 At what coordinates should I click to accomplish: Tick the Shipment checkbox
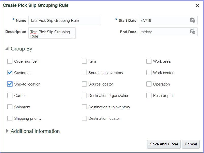[10, 107]
